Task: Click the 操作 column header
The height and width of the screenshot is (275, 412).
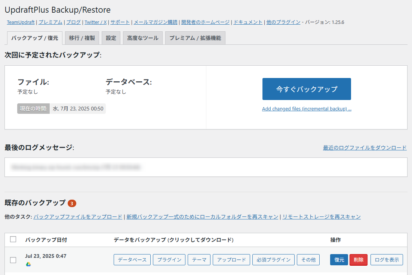Action: pyautogui.click(x=335, y=240)
